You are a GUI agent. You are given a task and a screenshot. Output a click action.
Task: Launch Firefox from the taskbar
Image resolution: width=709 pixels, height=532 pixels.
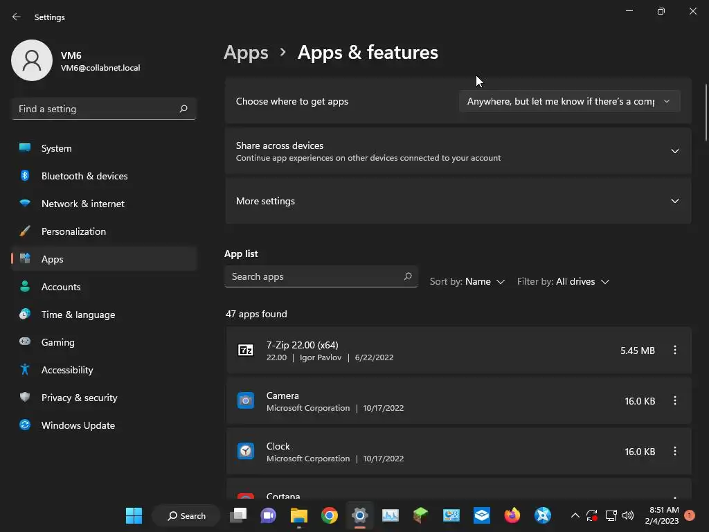click(x=512, y=515)
